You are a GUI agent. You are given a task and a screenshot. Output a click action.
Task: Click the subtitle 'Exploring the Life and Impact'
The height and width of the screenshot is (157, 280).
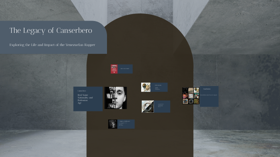click(52, 45)
